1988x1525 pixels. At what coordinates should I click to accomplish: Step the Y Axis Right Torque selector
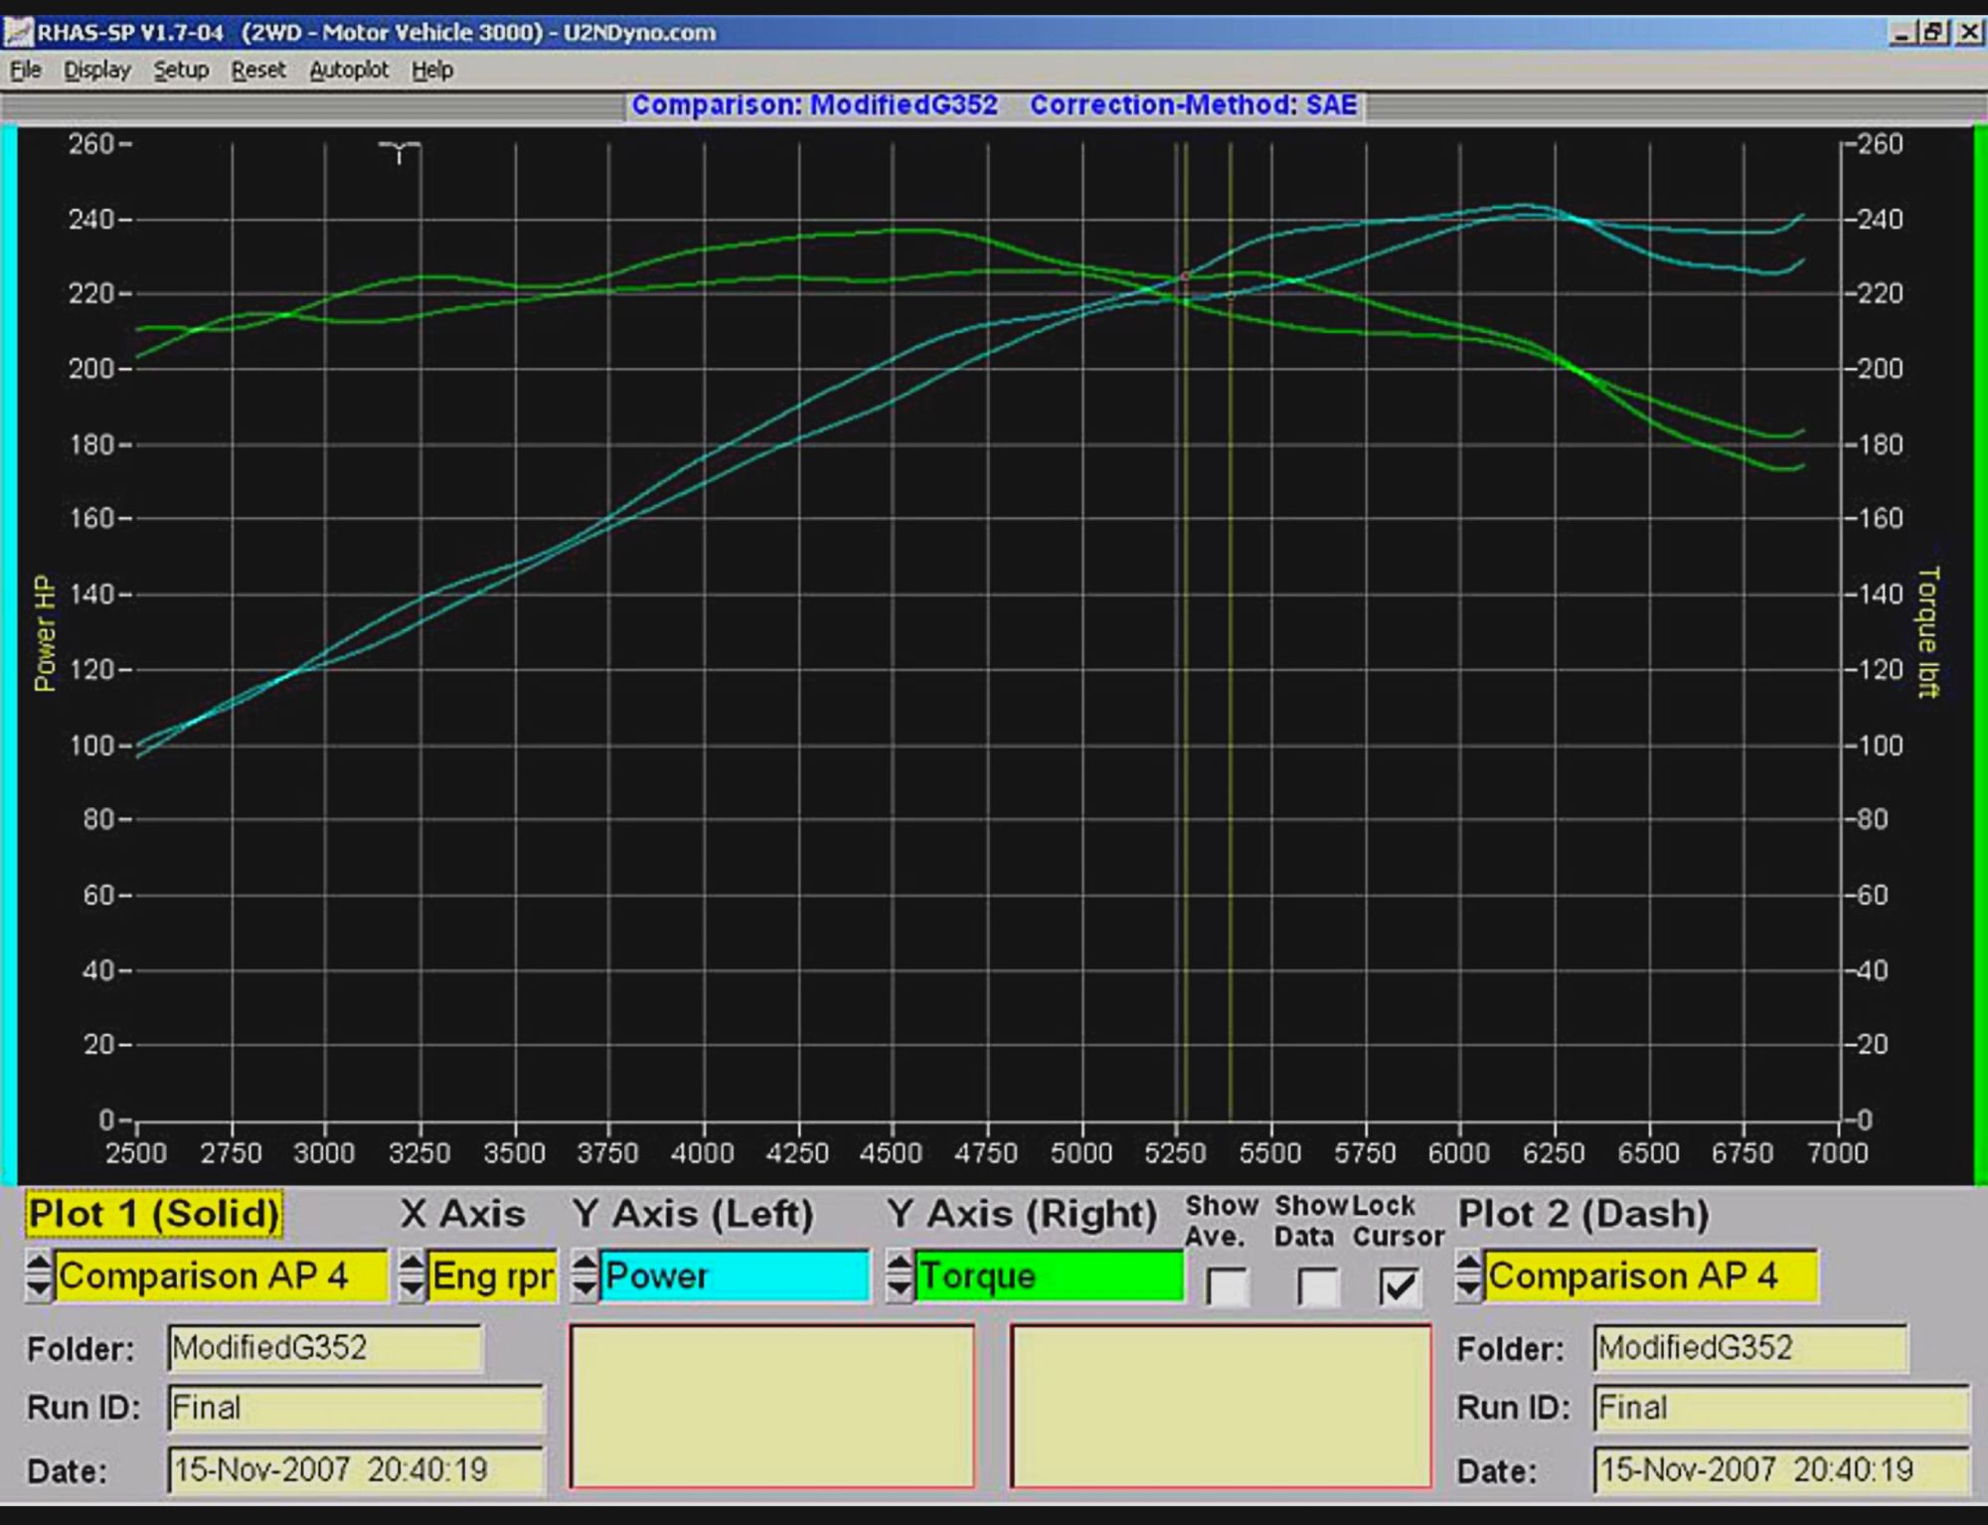(900, 1275)
